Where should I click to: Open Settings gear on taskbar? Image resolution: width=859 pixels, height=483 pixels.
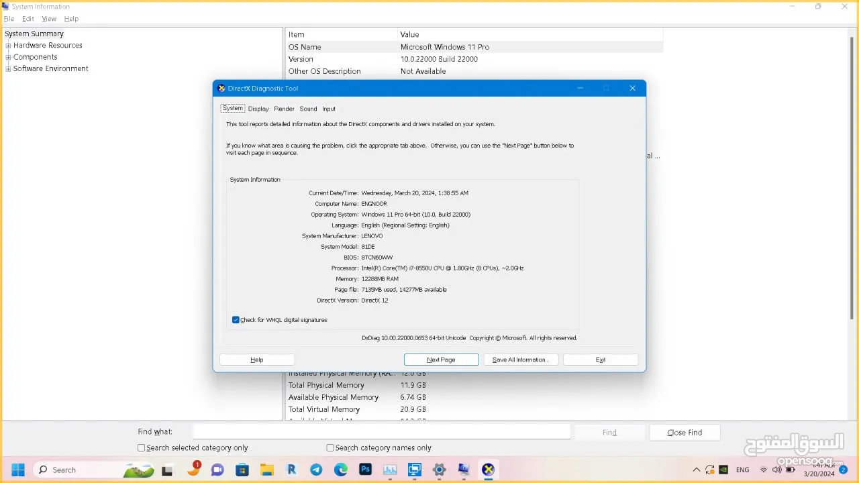440,470
